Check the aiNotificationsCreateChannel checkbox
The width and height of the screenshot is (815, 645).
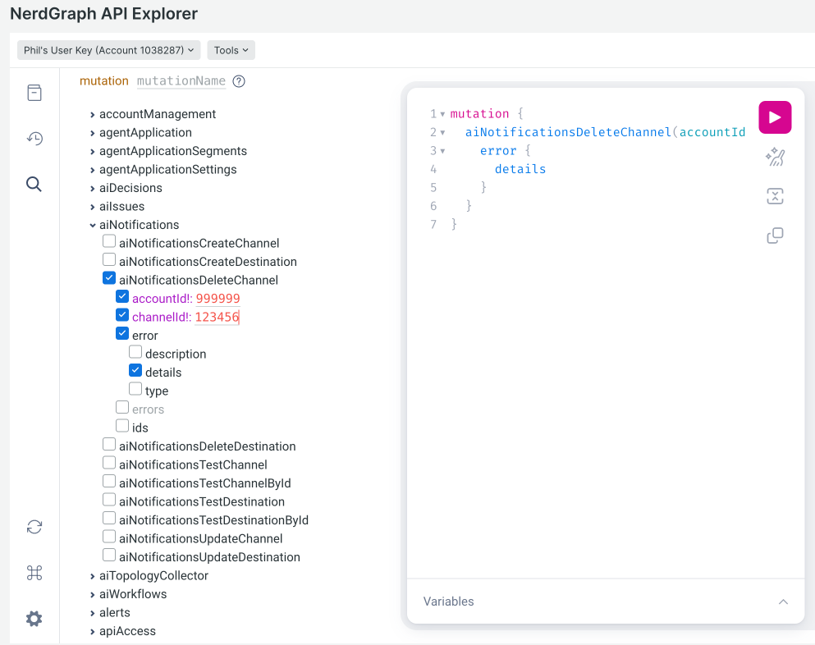point(109,242)
